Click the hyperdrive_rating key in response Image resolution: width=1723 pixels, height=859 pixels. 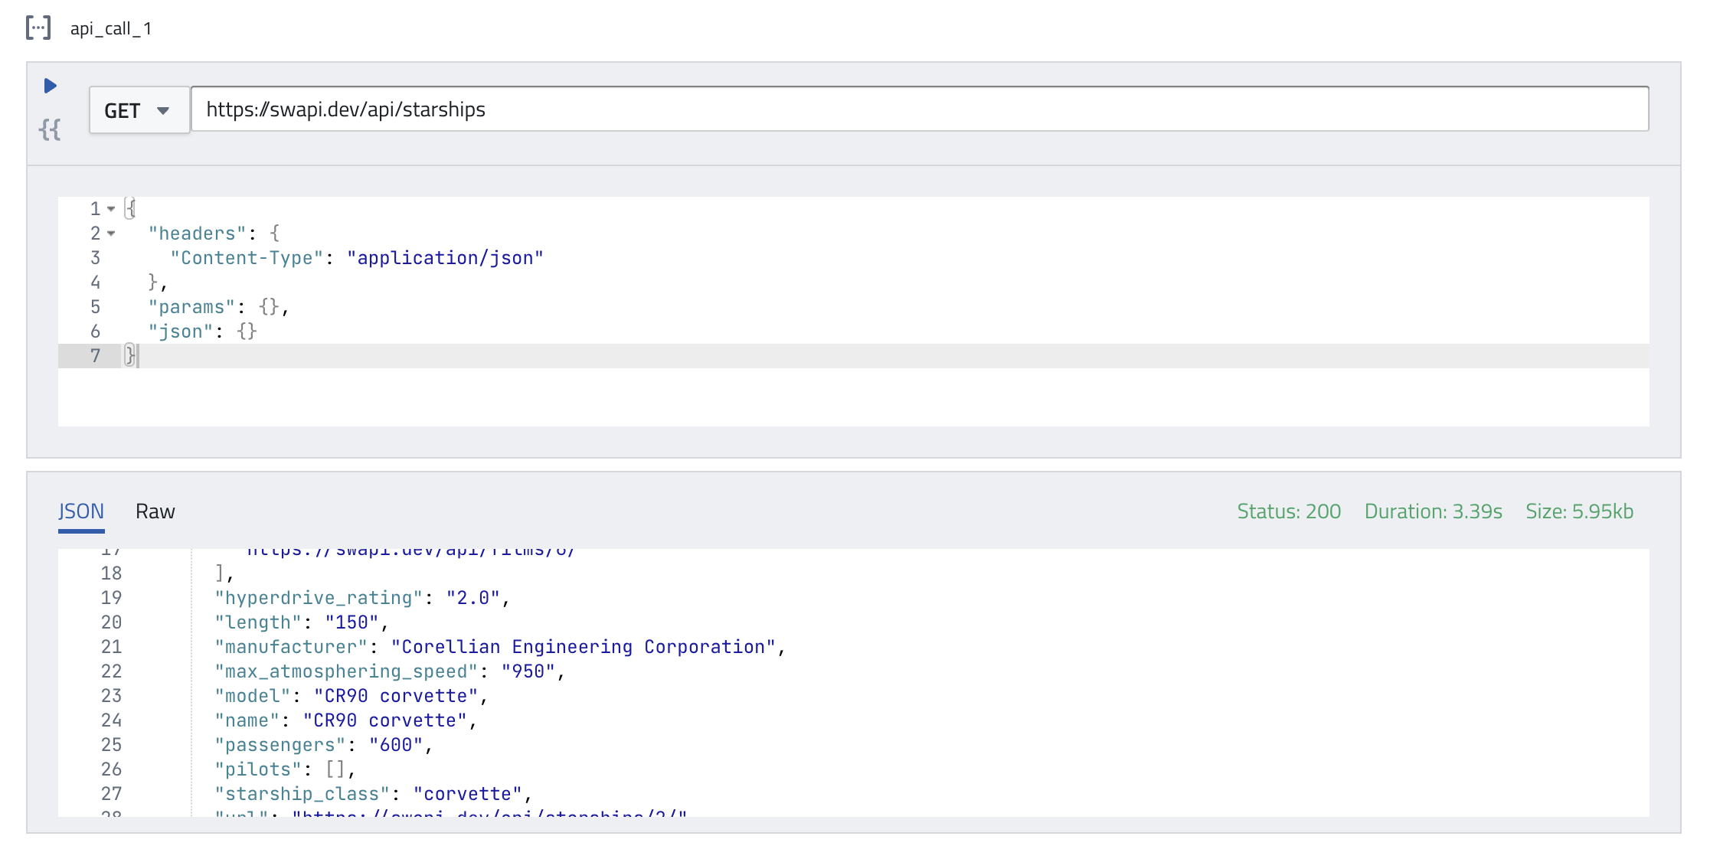coord(319,598)
